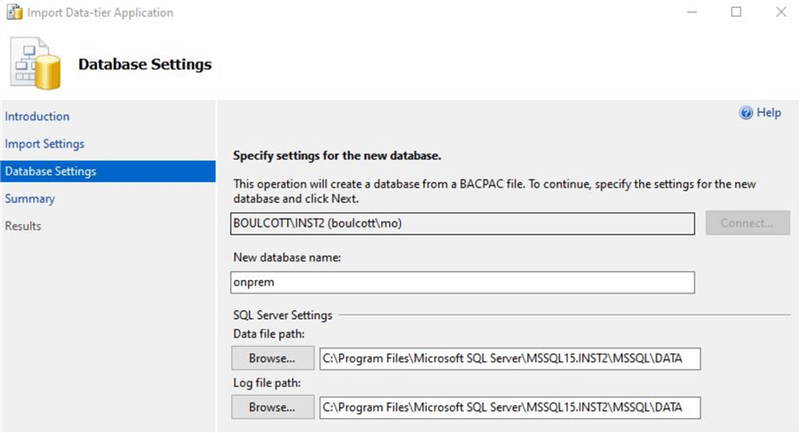Click the BOULCOTT\INST2 server connection field

[x=462, y=222]
